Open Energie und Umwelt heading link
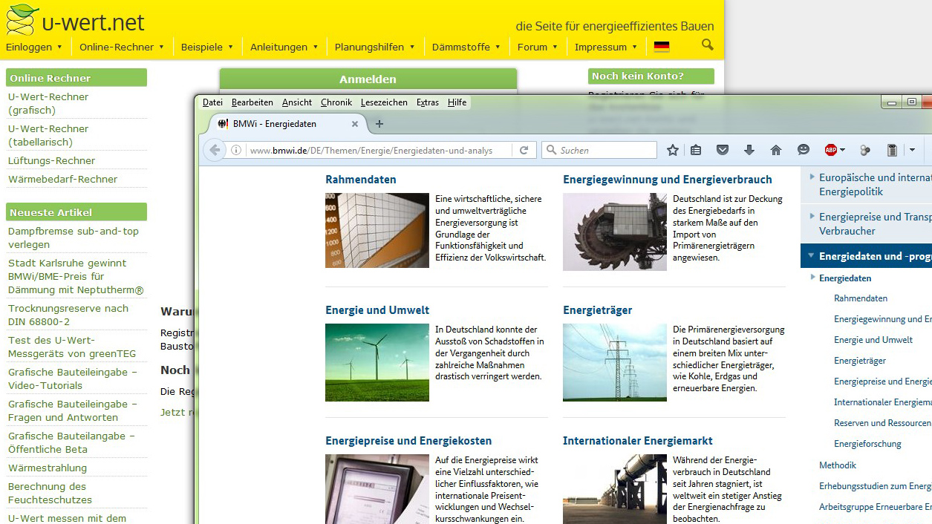 (x=377, y=310)
